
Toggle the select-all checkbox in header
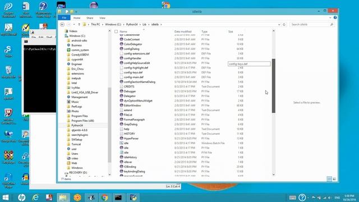[x=116, y=31]
